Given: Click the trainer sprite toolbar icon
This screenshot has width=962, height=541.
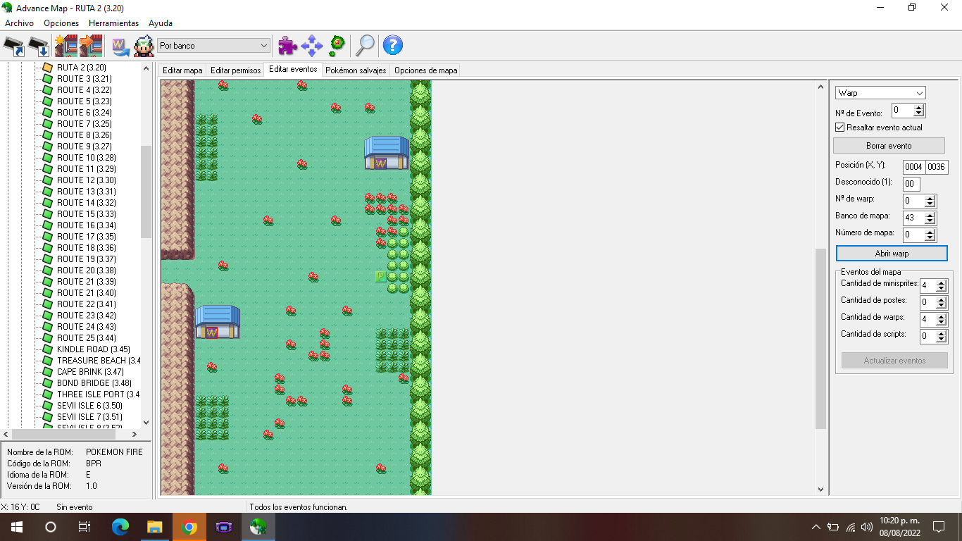Looking at the screenshot, I should 144,46.
